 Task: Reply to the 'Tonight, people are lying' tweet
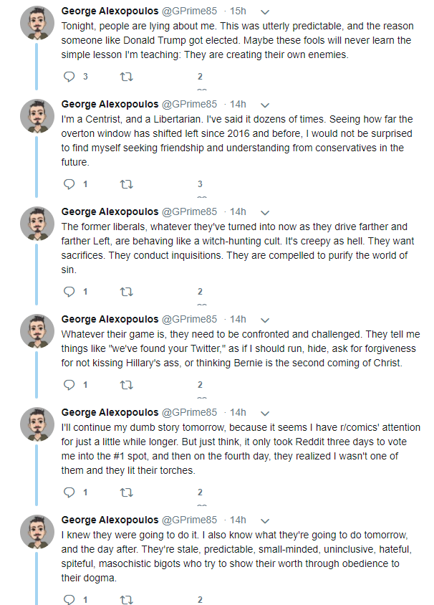pos(69,77)
